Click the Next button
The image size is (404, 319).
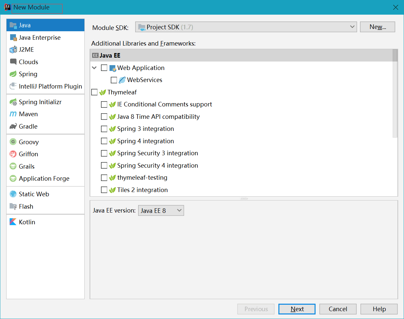coord(297,309)
